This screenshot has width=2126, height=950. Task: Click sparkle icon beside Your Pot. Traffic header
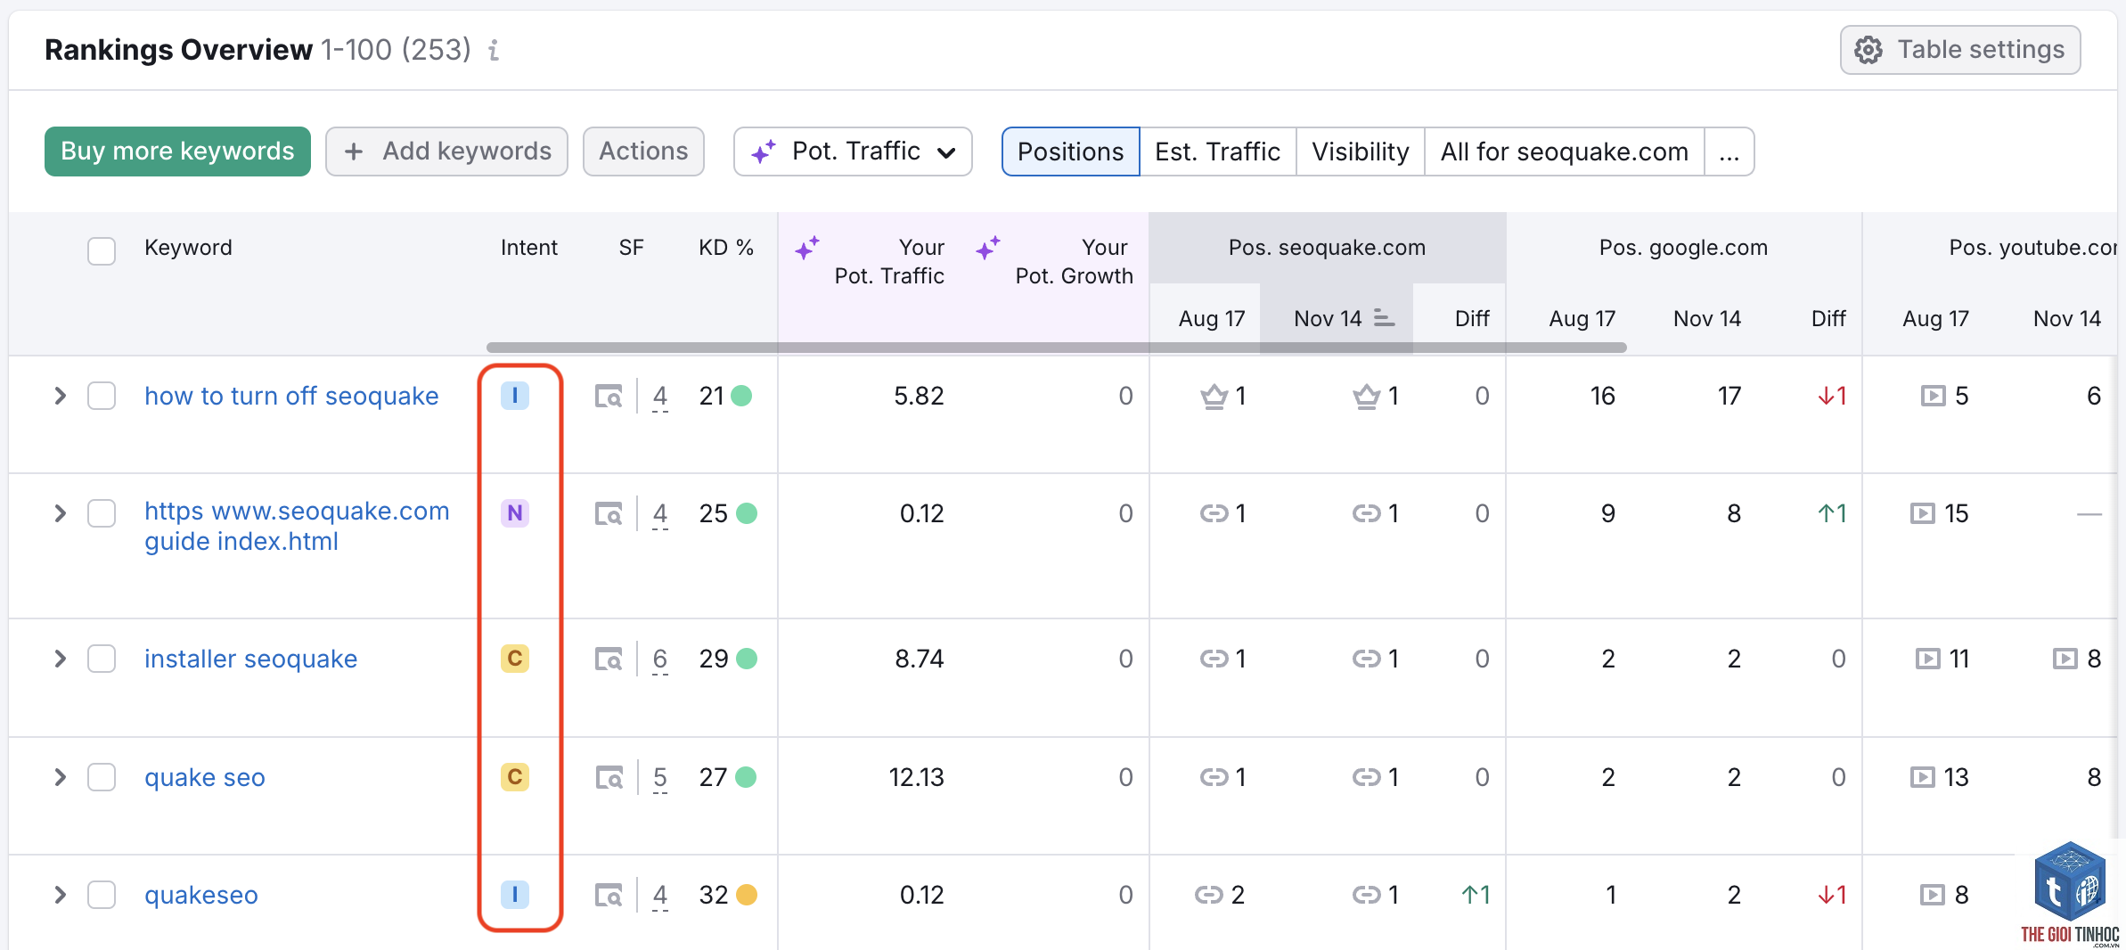pos(807,248)
